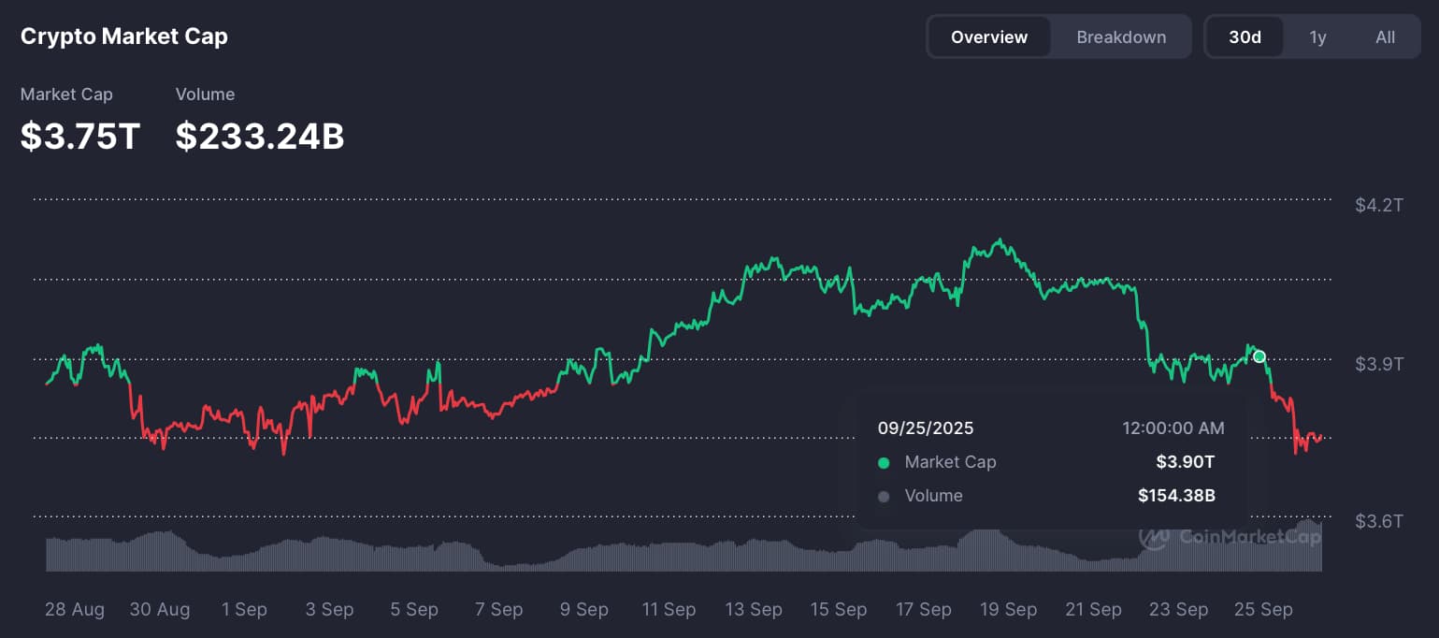Click the 28 Aug date label
Screen dimensions: 1439x638
[75, 610]
